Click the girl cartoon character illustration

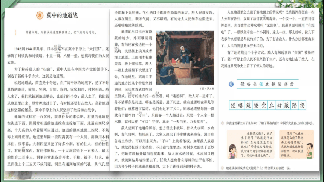(x=233, y=151)
